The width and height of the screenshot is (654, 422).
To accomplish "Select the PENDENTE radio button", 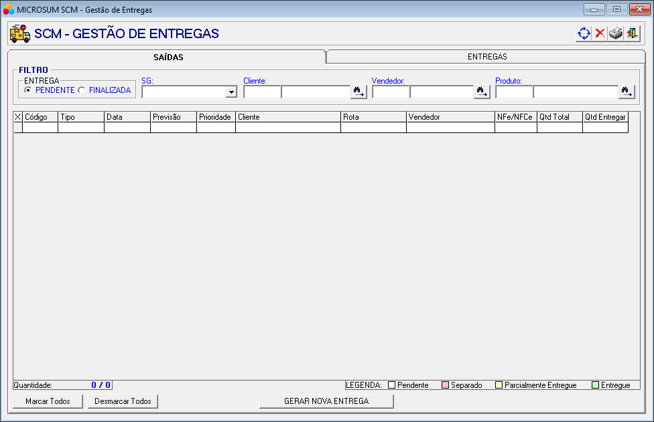I will [x=28, y=90].
